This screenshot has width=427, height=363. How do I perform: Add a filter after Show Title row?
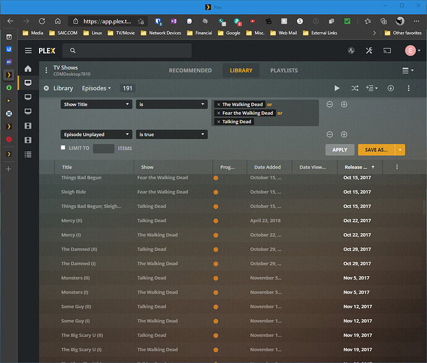[344, 105]
